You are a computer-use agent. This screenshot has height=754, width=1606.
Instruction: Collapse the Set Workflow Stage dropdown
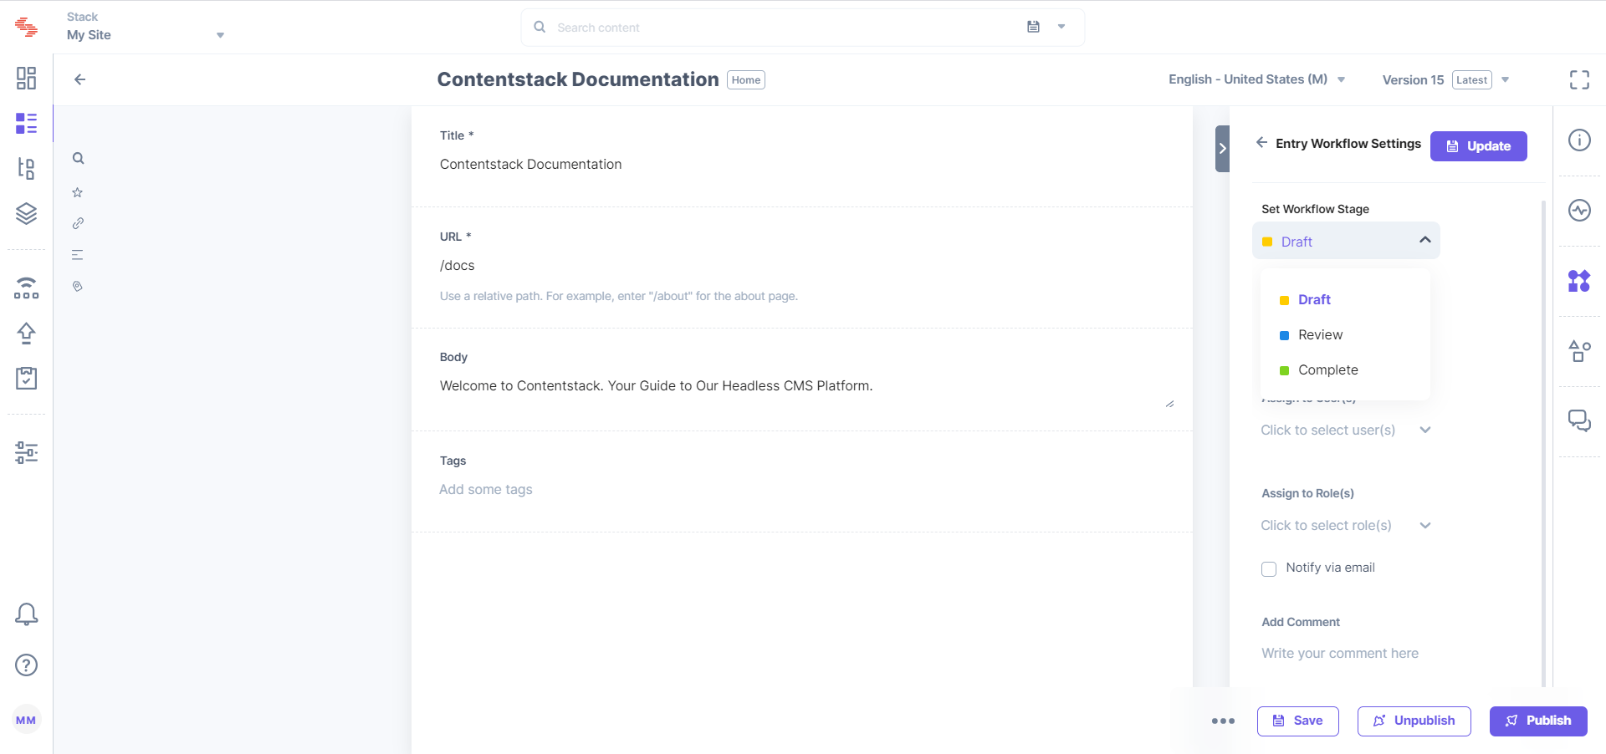pos(1424,240)
